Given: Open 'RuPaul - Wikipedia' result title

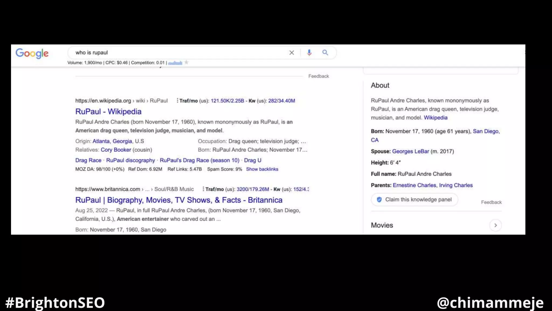Looking at the screenshot, I should [x=108, y=111].
